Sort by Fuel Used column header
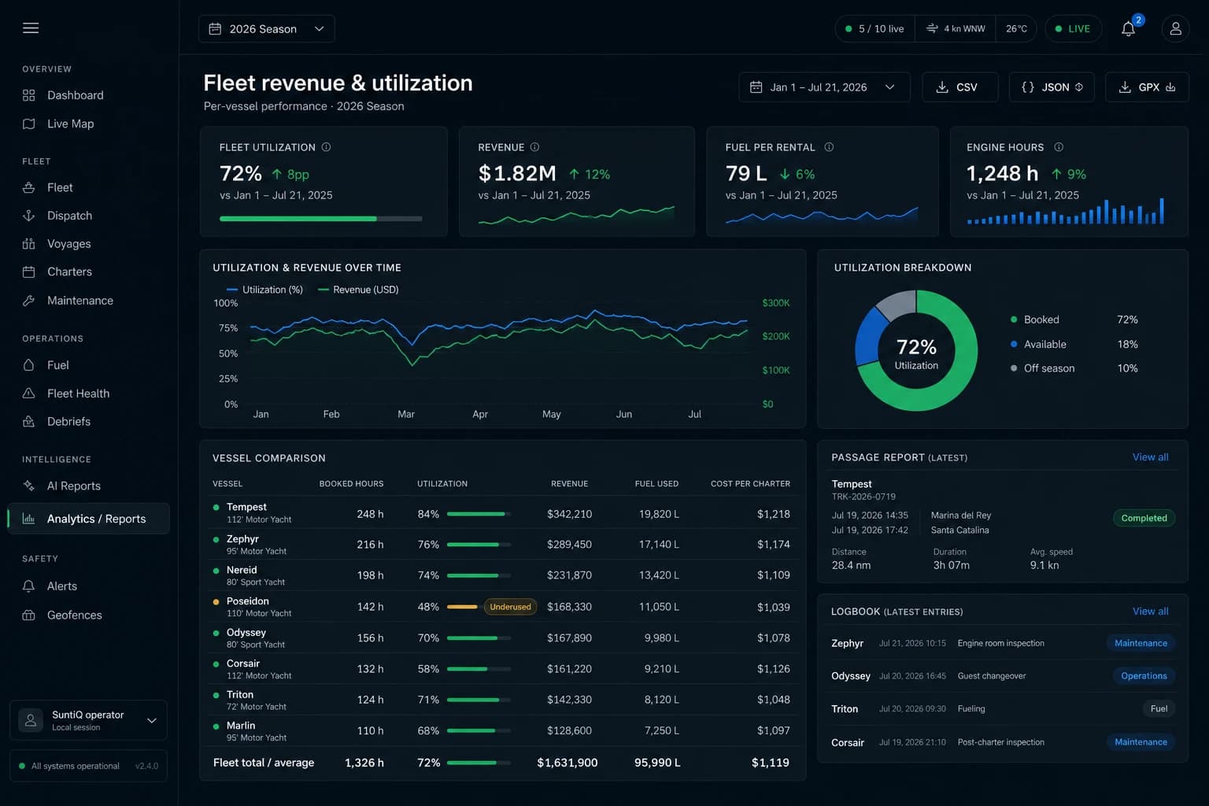 (656, 483)
